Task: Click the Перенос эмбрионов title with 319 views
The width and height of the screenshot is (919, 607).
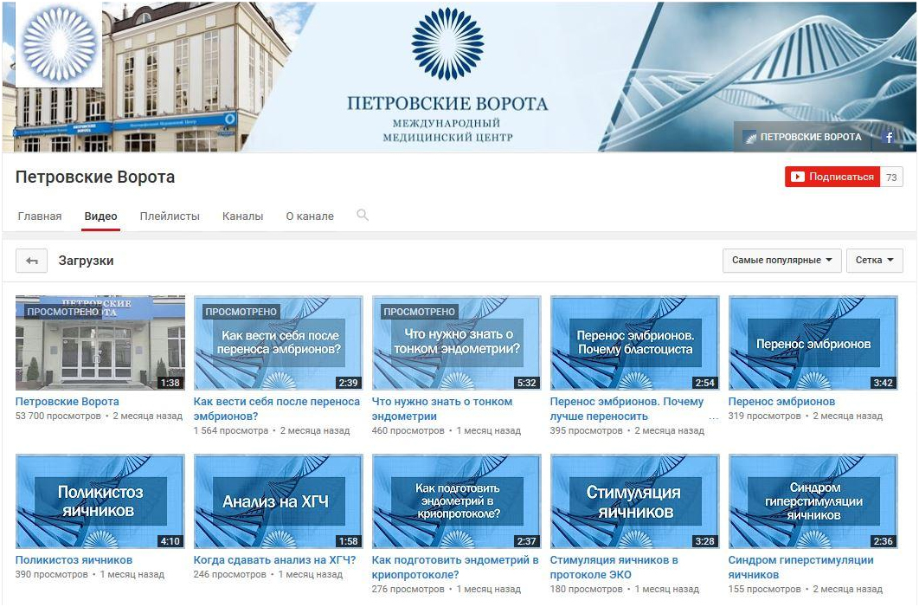Action: click(782, 402)
